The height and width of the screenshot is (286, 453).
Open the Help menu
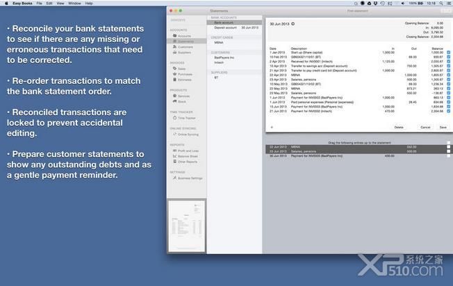point(89,3)
